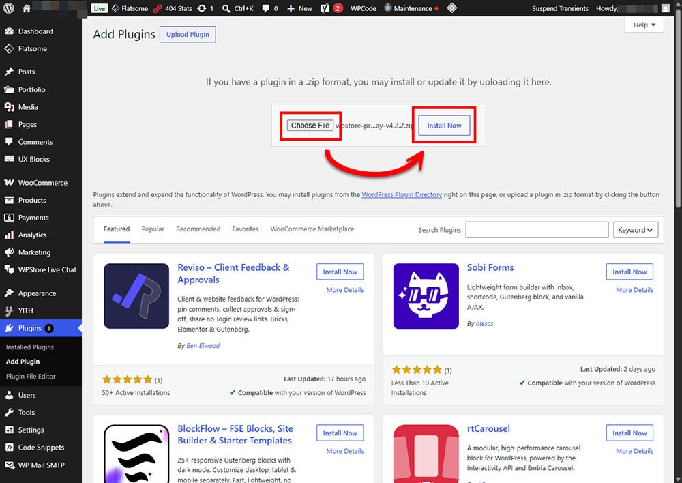Open WPCode in the admin bar
Viewport: 682px width, 483px height.
point(364,8)
